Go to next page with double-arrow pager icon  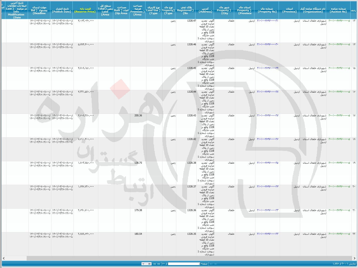tap(158, 264)
